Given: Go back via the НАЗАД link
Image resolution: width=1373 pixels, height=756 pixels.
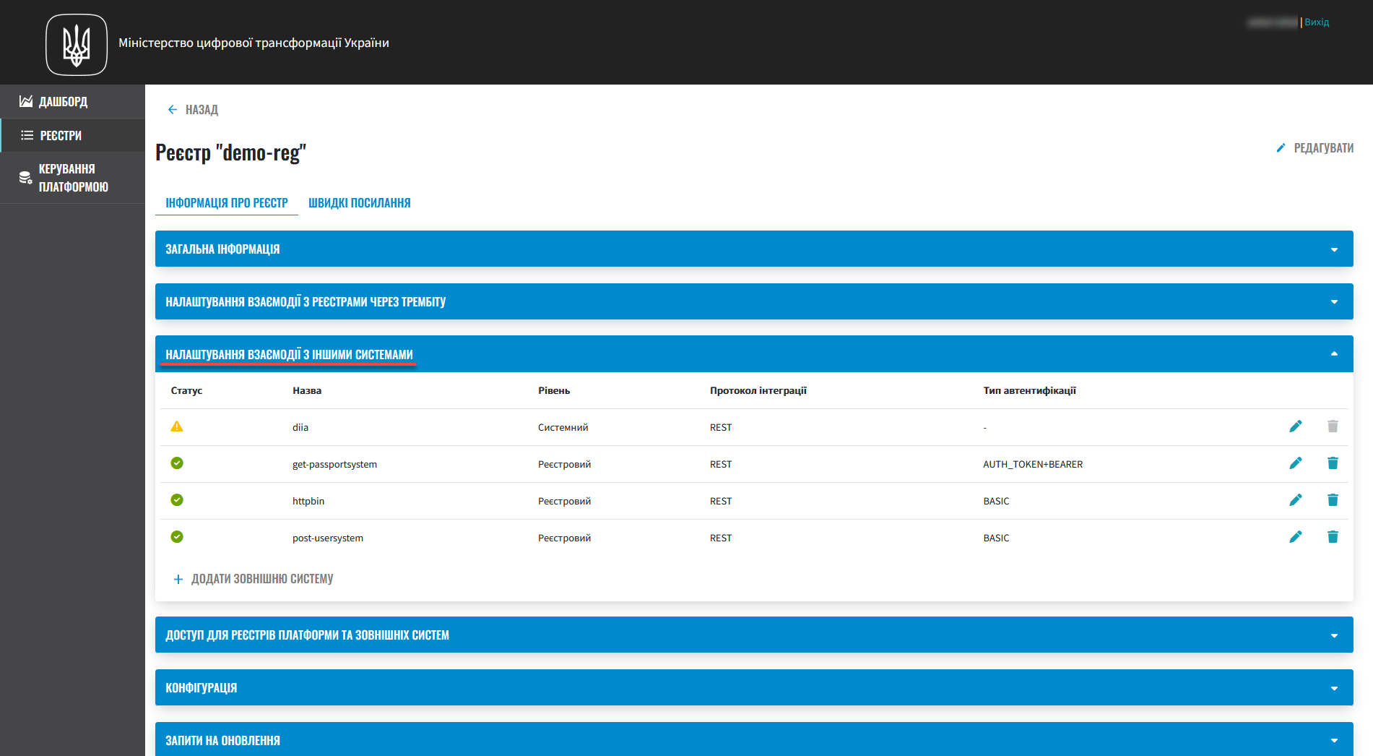Looking at the screenshot, I should [193, 110].
